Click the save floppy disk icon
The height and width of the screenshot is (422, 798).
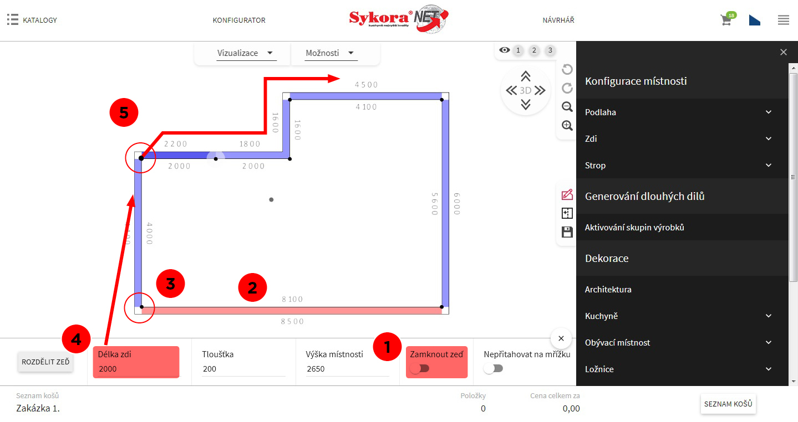(x=567, y=232)
